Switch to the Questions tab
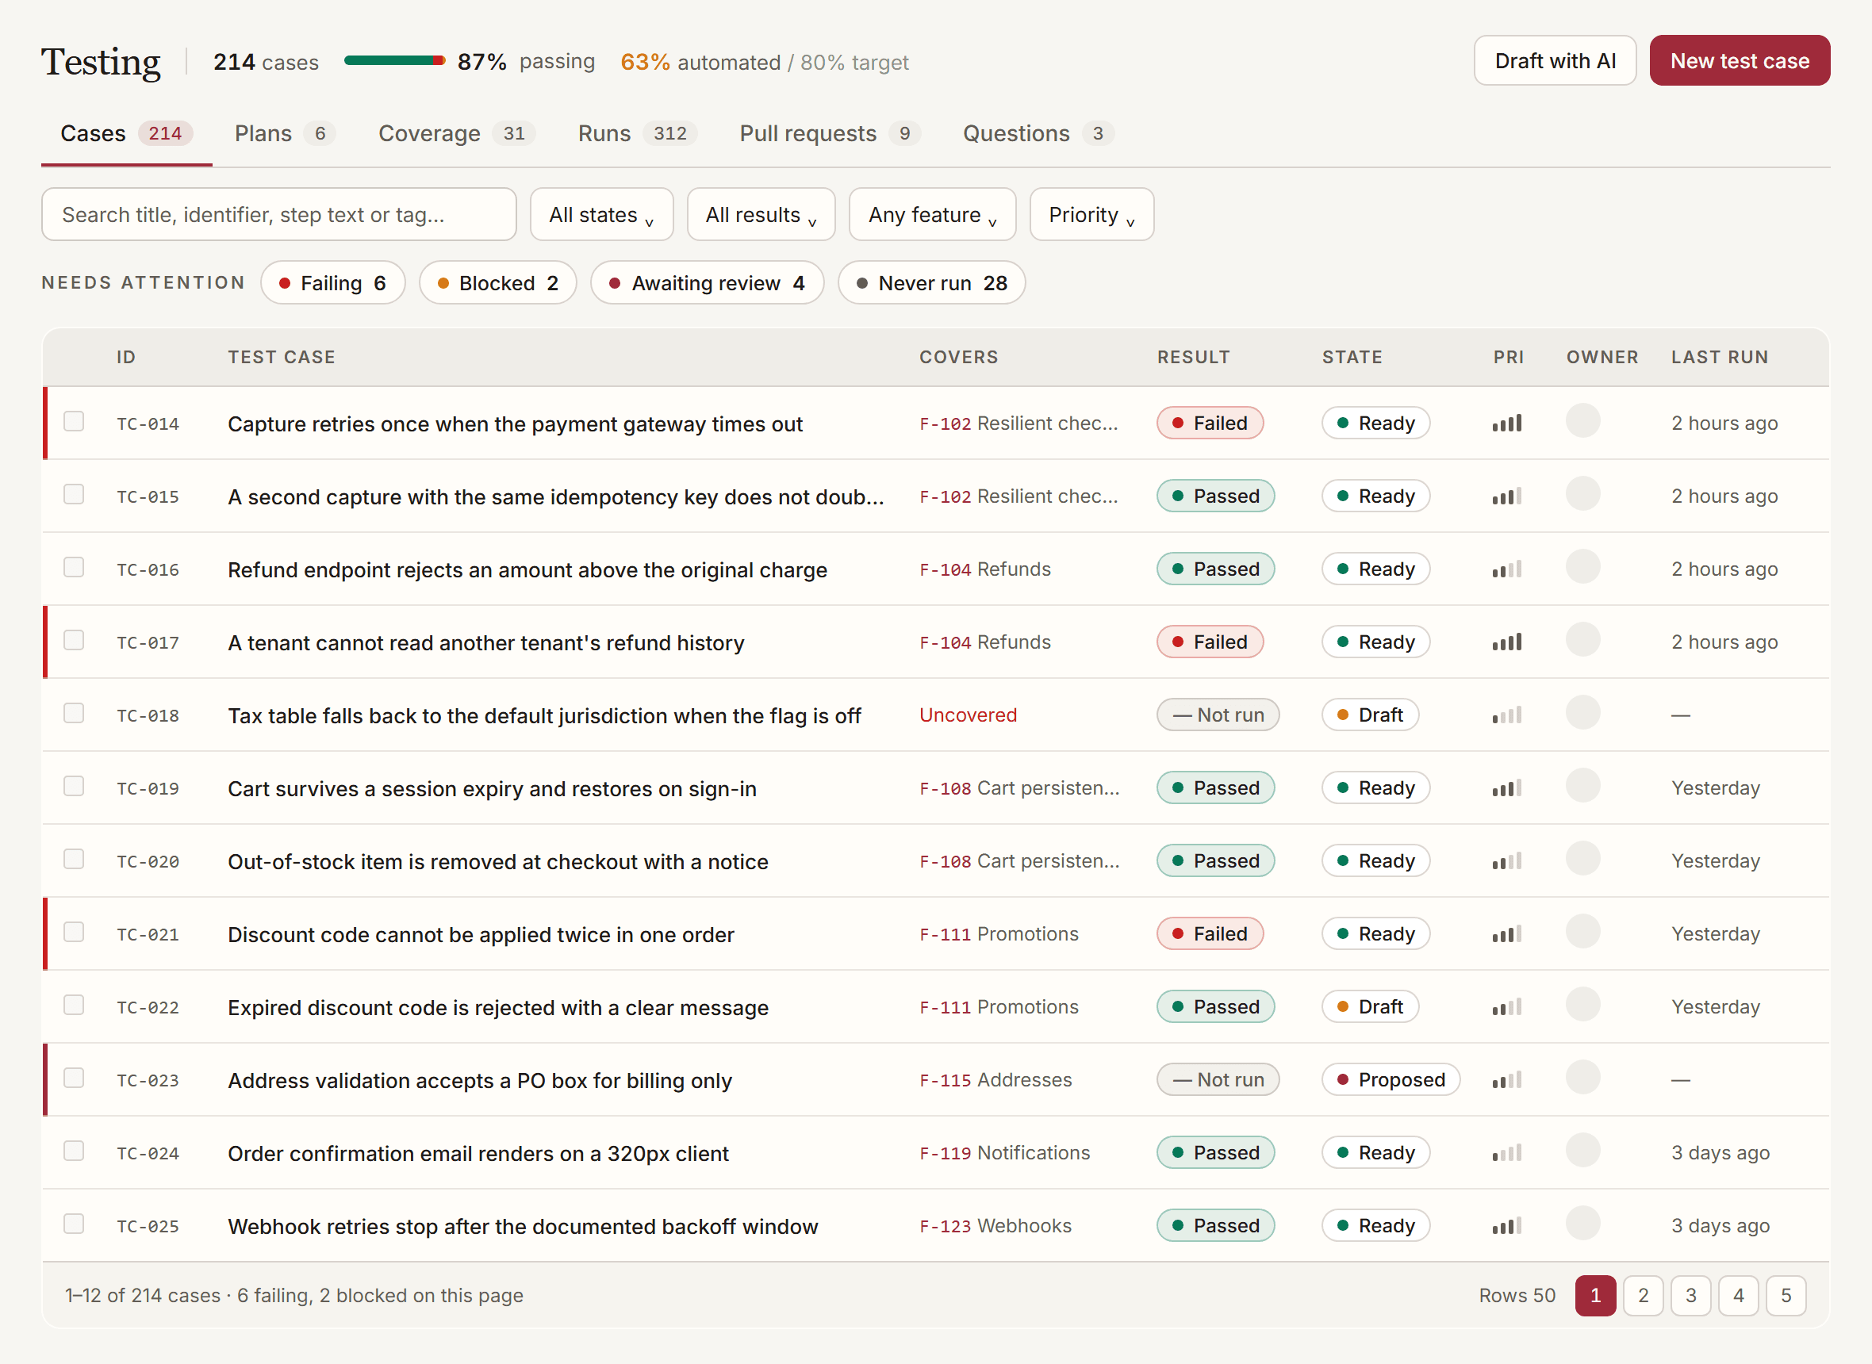The image size is (1872, 1364). pos(1038,134)
